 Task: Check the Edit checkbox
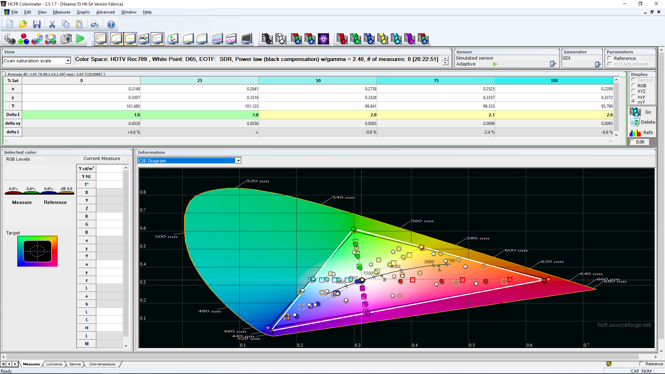(x=632, y=142)
